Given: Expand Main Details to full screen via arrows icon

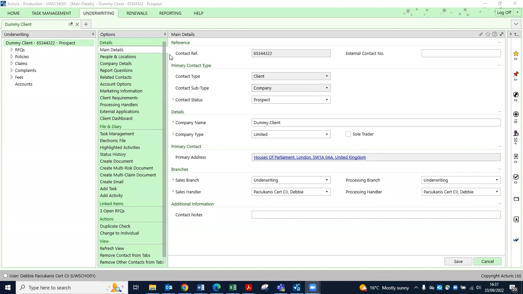Looking at the screenshot, I should tap(501, 34).
